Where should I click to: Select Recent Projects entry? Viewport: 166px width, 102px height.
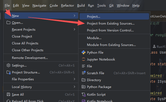pyautogui.click(x=41, y=29)
